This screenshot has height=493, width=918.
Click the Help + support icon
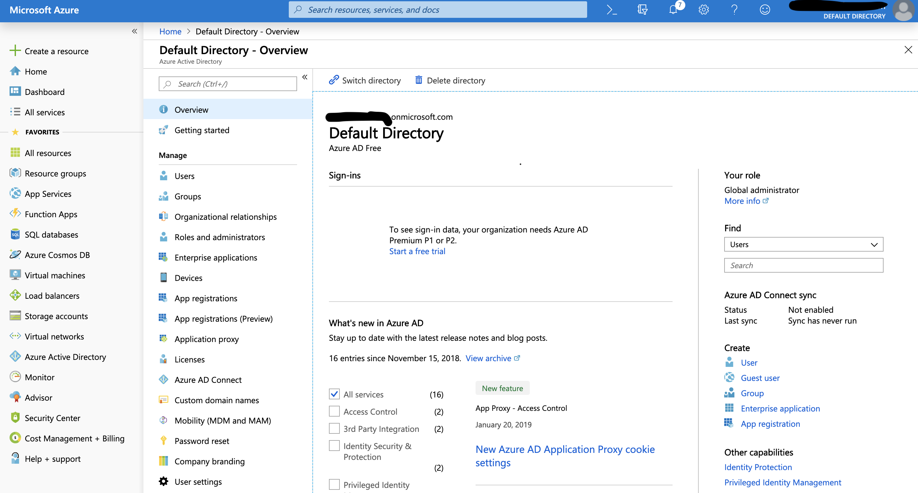pyautogui.click(x=15, y=458)
